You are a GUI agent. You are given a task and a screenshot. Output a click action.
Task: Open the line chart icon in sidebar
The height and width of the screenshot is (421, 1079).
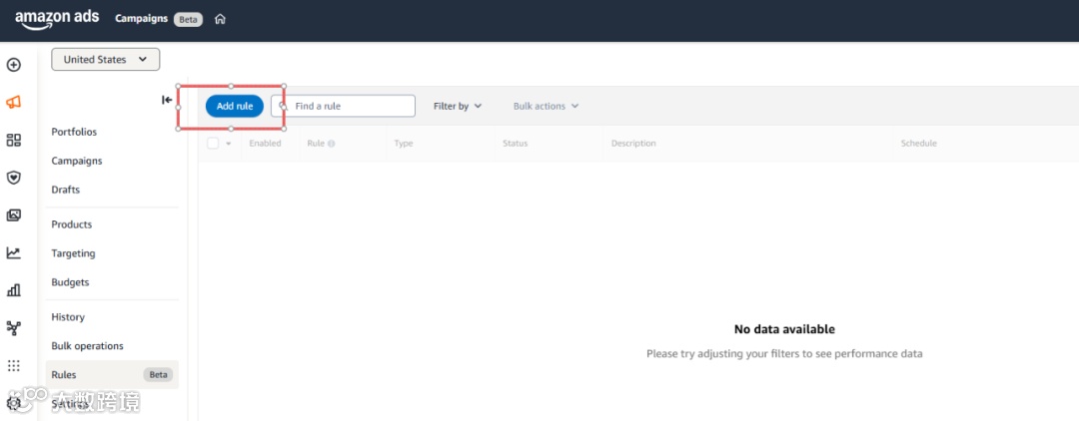pyautogui.click(x=14, y=253)
